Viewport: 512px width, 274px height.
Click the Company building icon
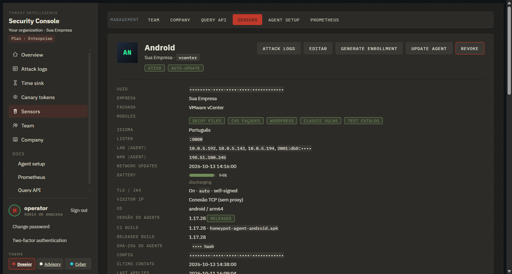tap(15, 140)
